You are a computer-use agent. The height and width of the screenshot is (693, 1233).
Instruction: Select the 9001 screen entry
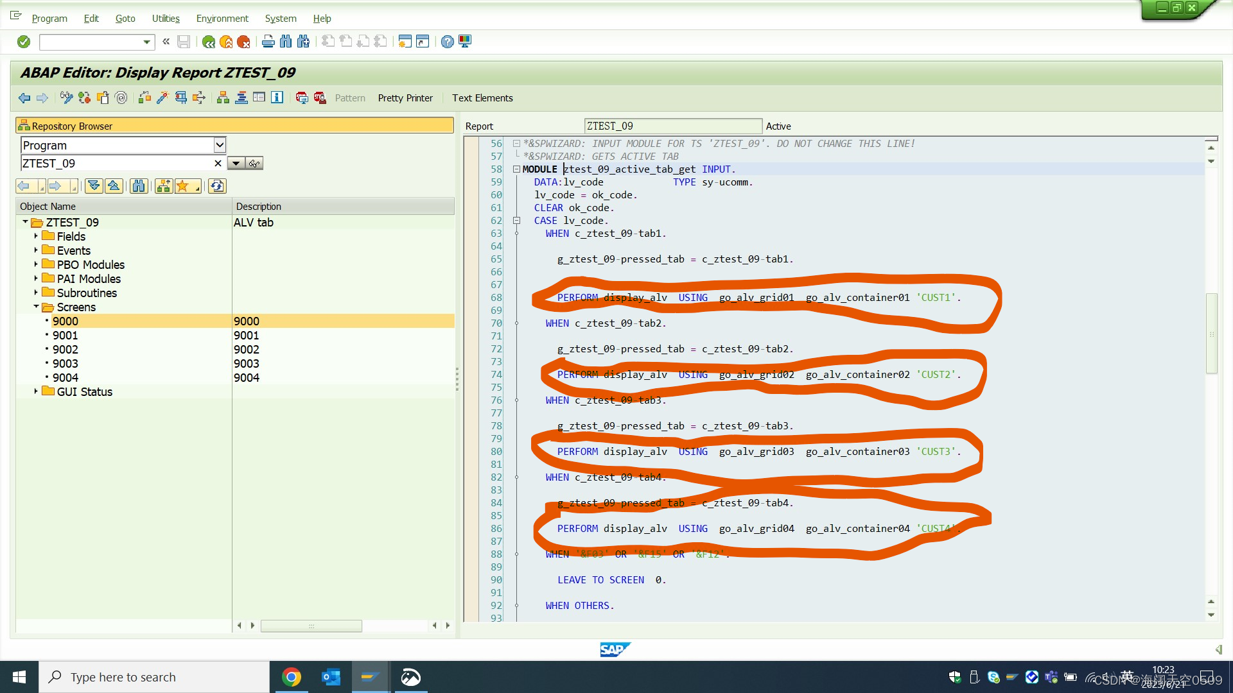pyautogui.click(x=66, y=335)
